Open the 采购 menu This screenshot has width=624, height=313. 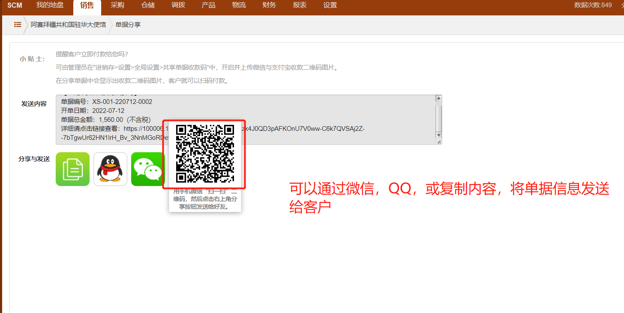point(117,6)
